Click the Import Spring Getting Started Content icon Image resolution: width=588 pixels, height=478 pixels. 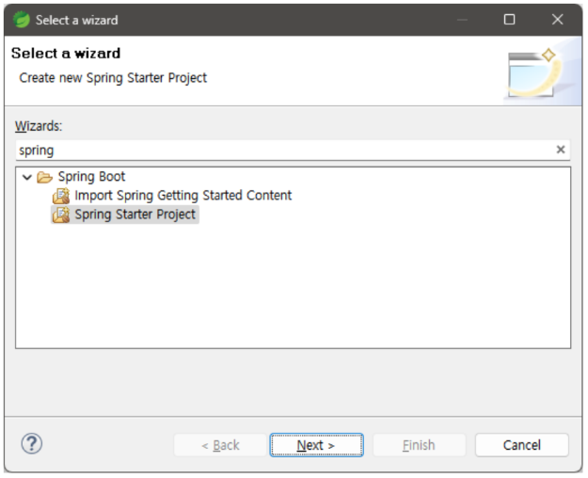coord(61,196)
